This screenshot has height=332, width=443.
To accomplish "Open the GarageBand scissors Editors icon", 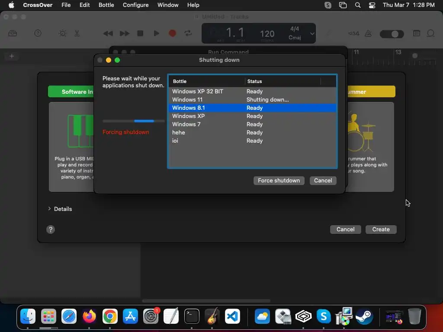I will pos(77,33).
